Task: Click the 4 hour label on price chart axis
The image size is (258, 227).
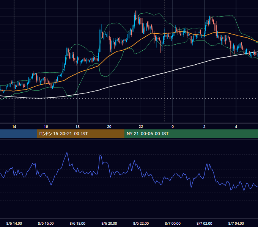Action: (x=236, y=127)
